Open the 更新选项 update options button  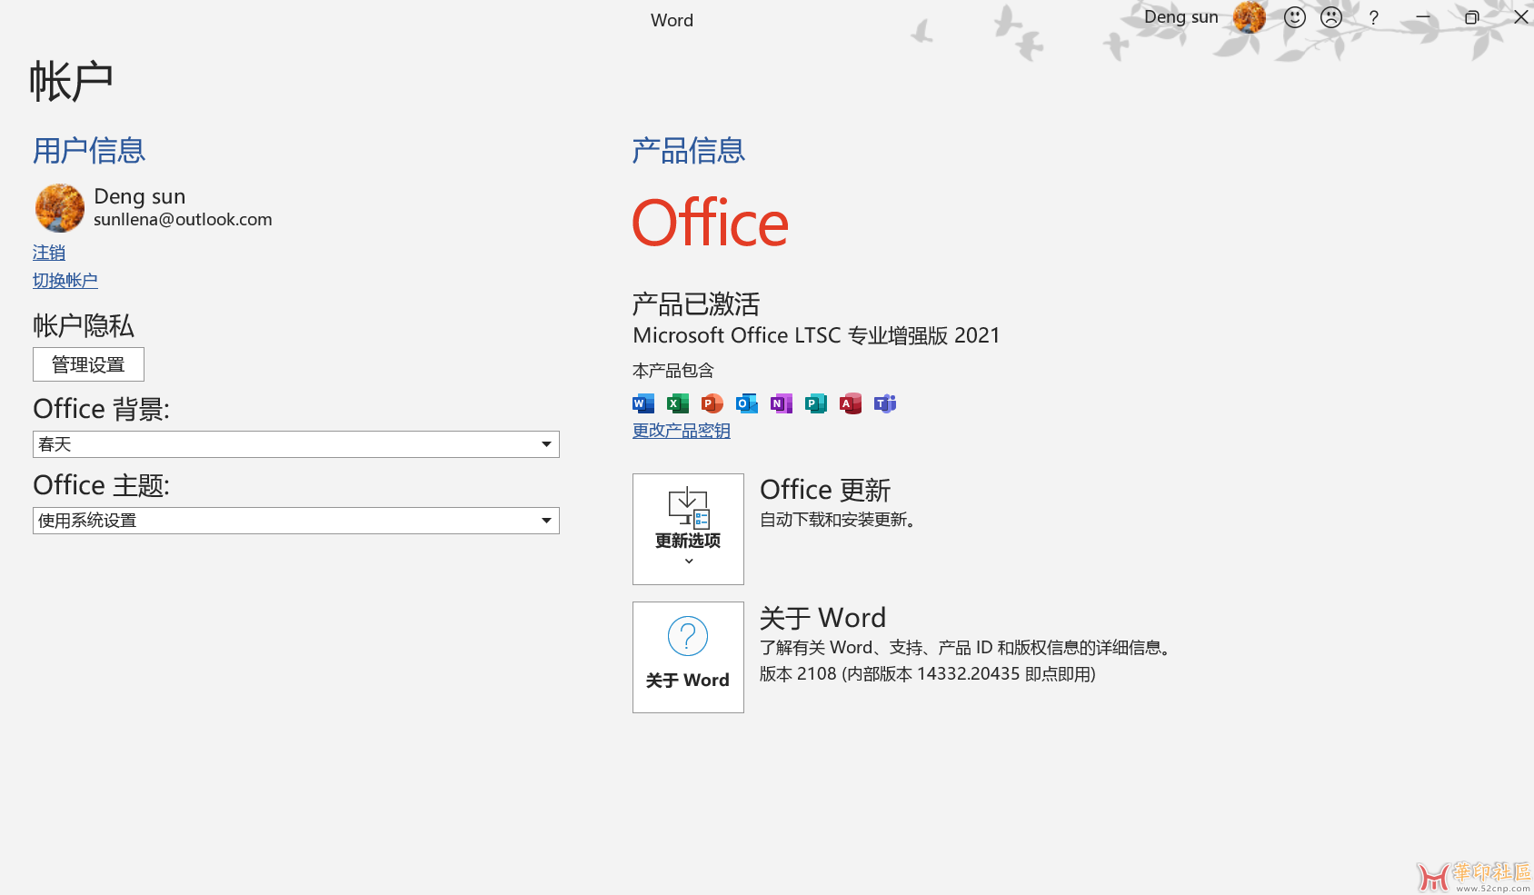688,529
